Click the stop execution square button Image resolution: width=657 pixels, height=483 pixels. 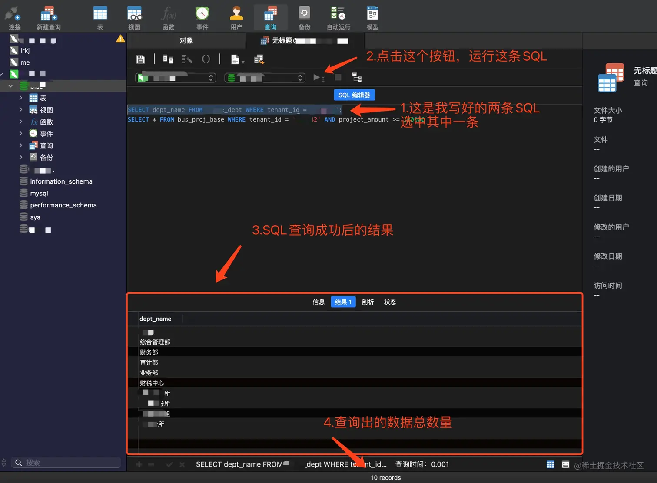[338, 77]
